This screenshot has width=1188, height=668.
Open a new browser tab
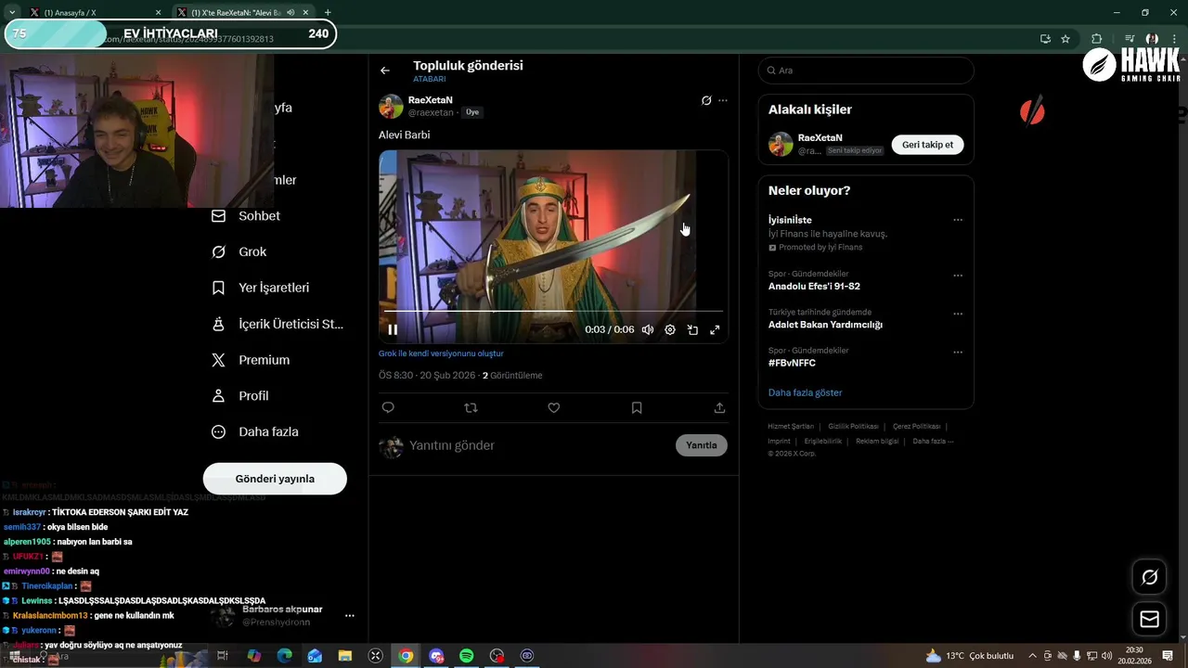click(x=328, y=12)
